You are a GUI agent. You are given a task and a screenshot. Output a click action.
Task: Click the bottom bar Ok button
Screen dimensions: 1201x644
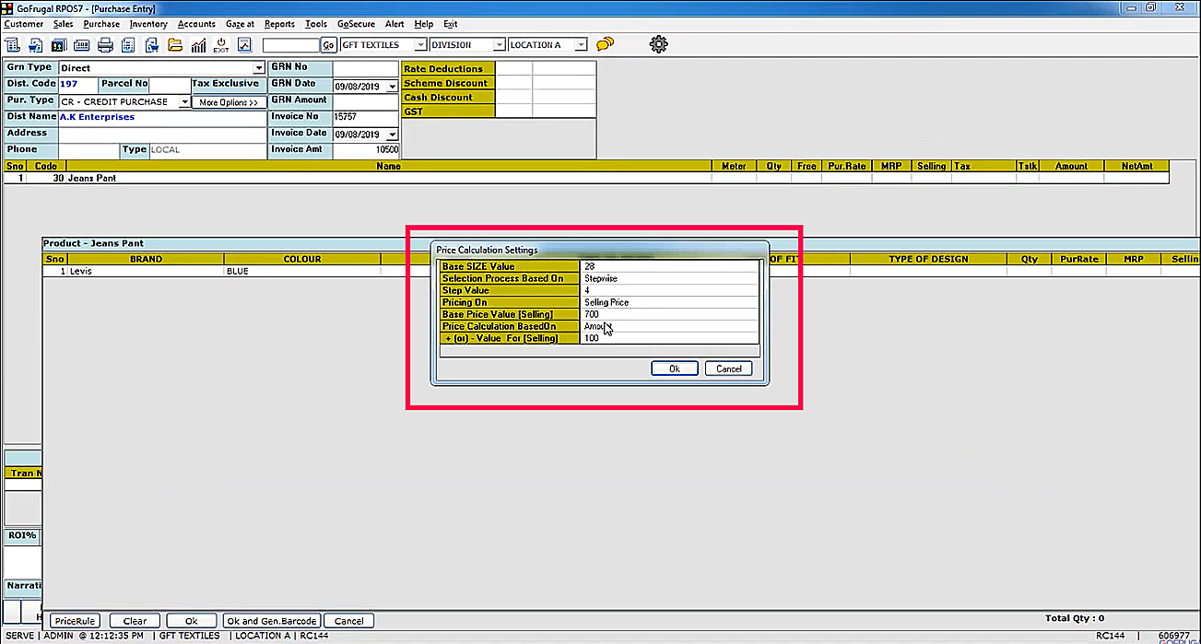pyautogui.click(x=192, y=621)
